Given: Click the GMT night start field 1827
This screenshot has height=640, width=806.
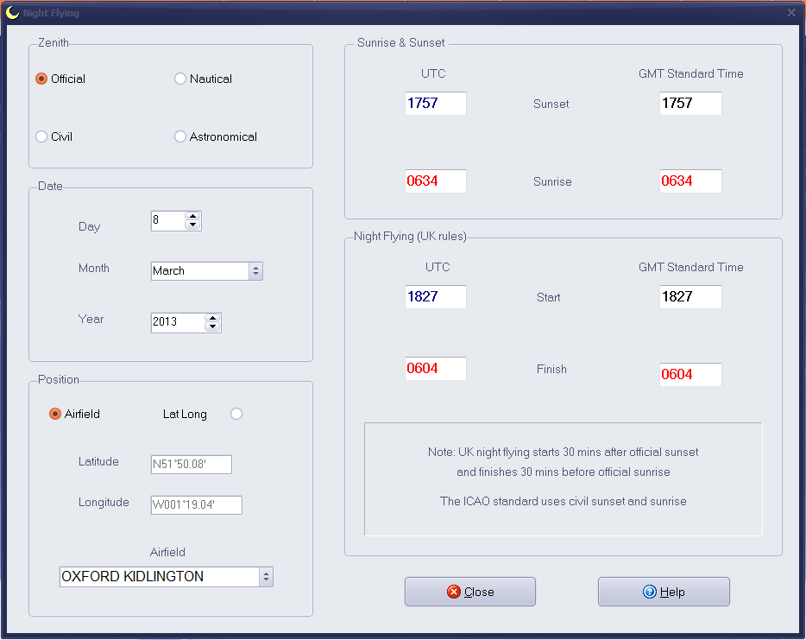Looking at the screenshot, I should [690, 297].
